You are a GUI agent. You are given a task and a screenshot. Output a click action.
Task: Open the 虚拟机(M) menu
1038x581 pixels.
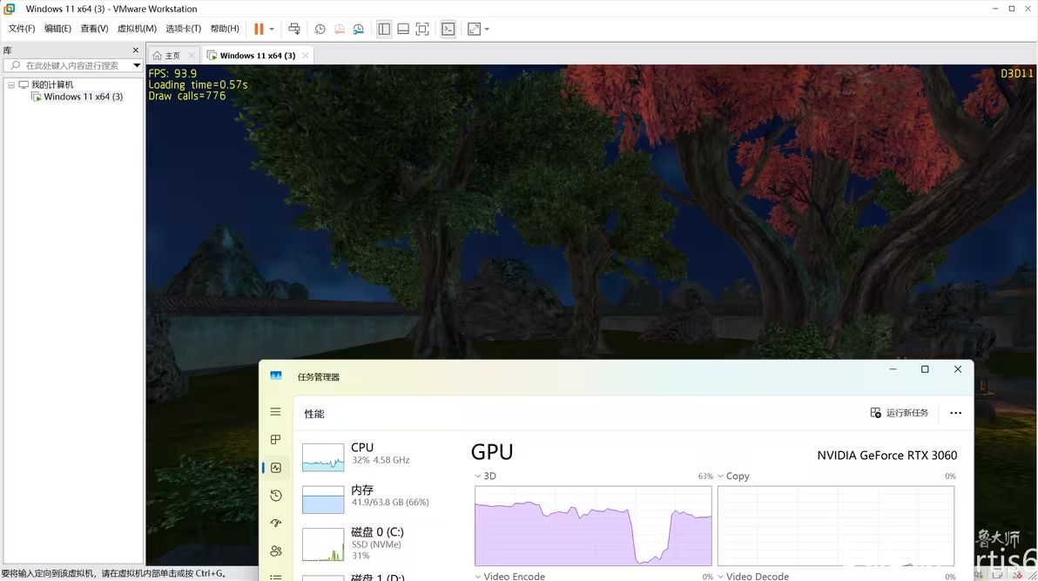[137, 29]
